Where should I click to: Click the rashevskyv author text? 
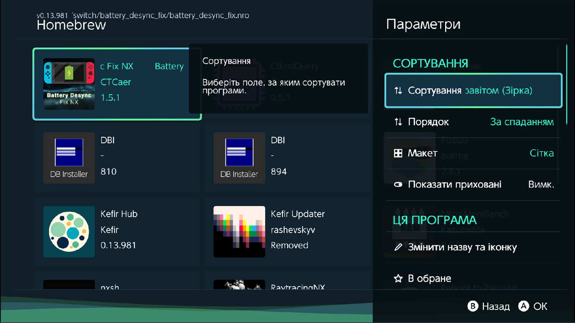click(293, 230)
